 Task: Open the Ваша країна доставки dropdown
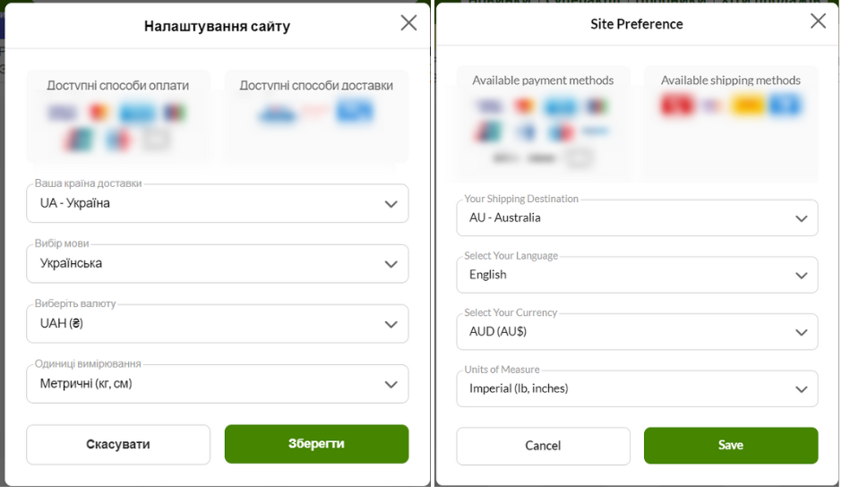point(218,204)
